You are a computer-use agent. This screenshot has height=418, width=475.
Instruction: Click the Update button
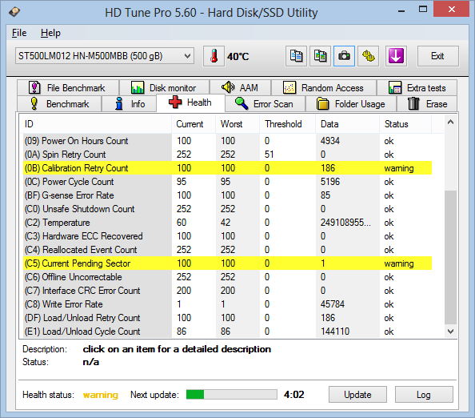pos(357,394)
